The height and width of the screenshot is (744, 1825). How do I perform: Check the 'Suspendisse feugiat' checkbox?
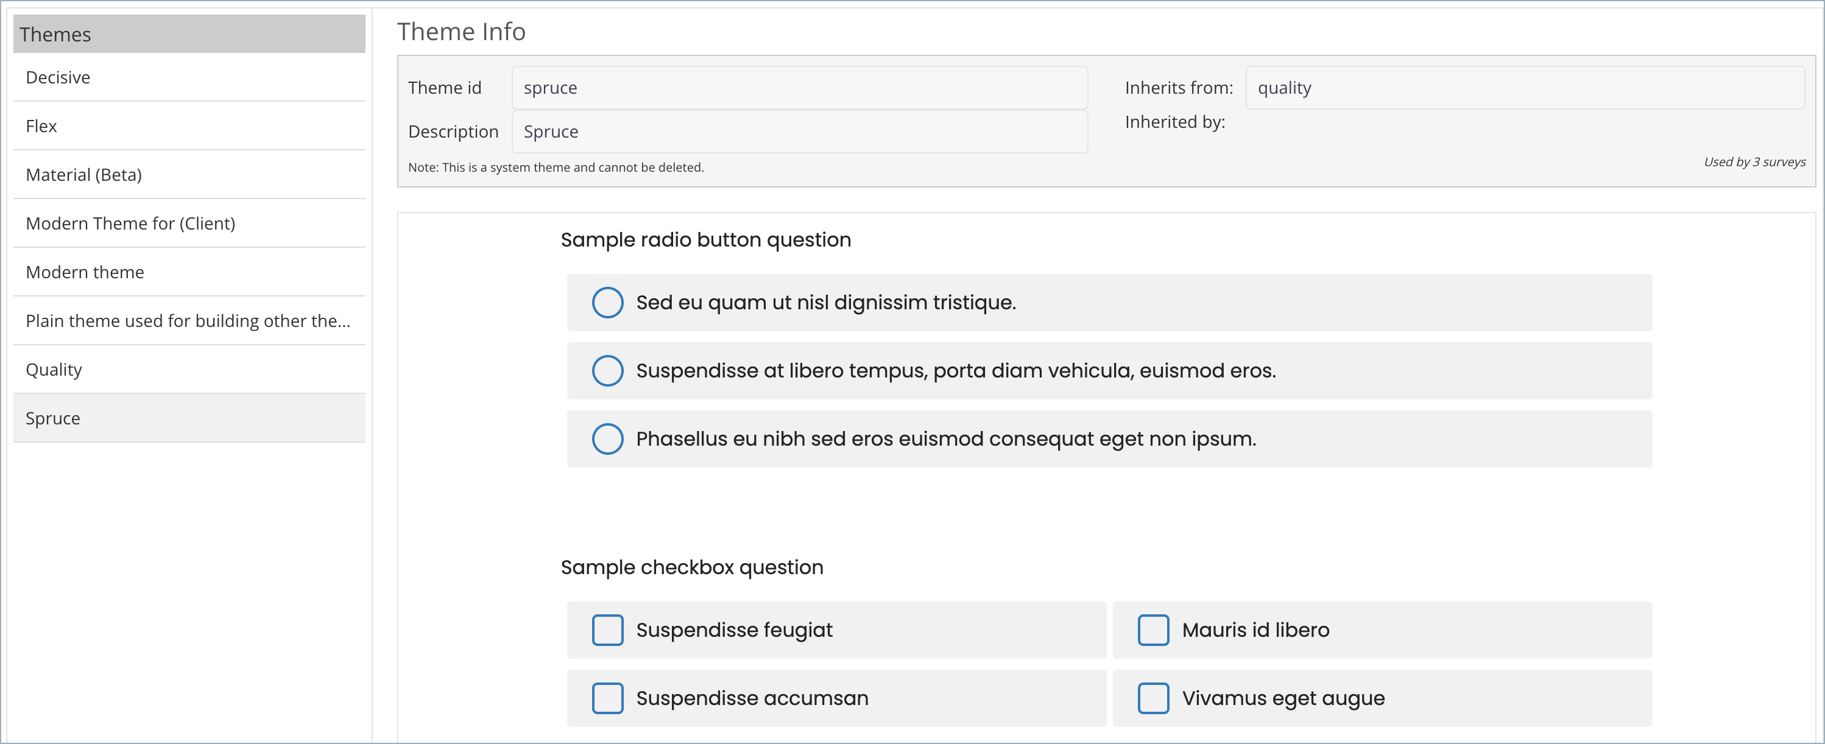pos(608,630)
